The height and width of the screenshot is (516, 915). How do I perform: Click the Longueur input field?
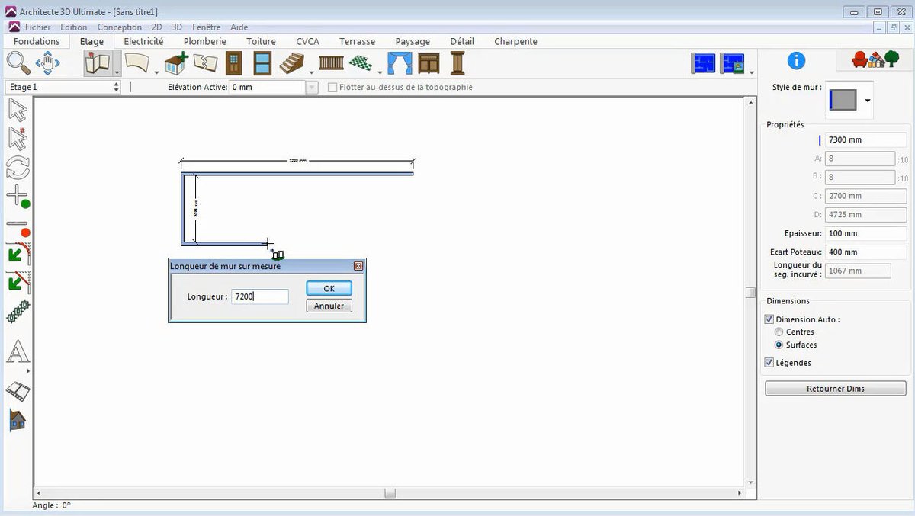point(260,296)
